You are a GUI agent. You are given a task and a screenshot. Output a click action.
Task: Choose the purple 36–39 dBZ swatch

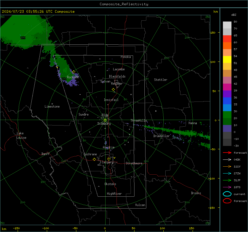(227, 94)
